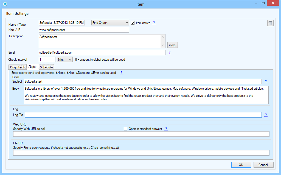Image resolution: width=281 pixels, height=175 pixels.
Task: Click inside the email Body text area
Action: (146, 95)
